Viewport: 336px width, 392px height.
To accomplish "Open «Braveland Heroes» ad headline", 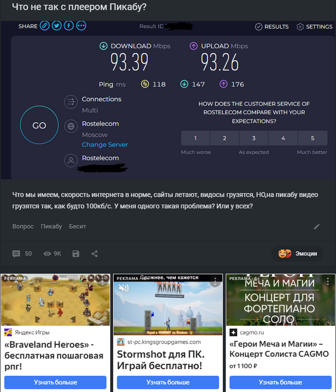I will coord(54,356).
